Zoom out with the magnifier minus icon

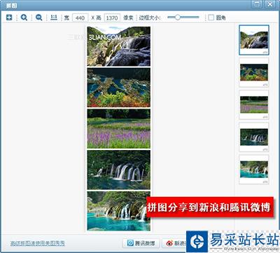[x=38, y=18]
